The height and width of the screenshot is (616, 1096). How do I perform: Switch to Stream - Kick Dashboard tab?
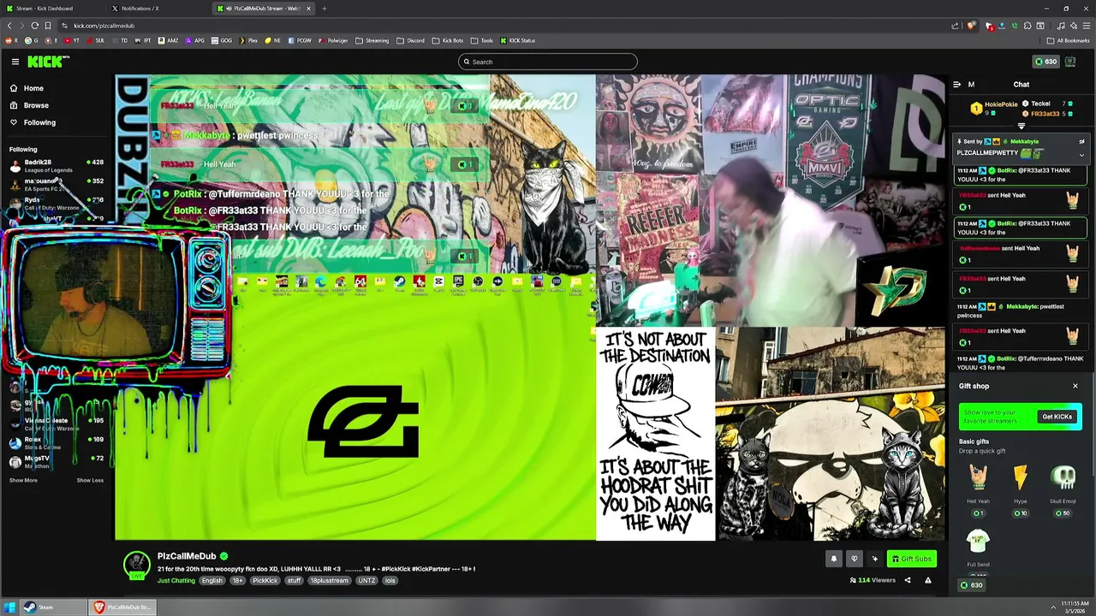pyautogui.click(x=51, y=9)
